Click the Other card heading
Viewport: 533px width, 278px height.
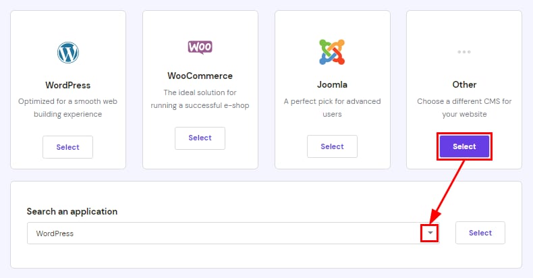tap(464, 84)
